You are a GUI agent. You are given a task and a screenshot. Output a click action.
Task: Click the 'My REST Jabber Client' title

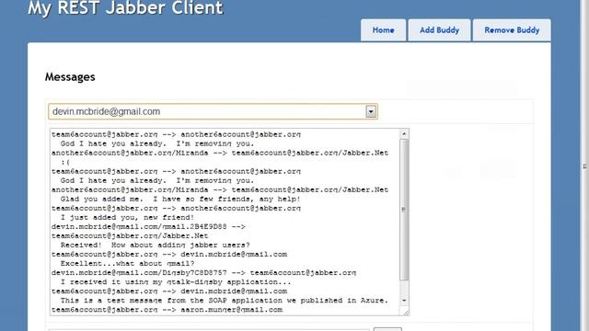point(125,8)
